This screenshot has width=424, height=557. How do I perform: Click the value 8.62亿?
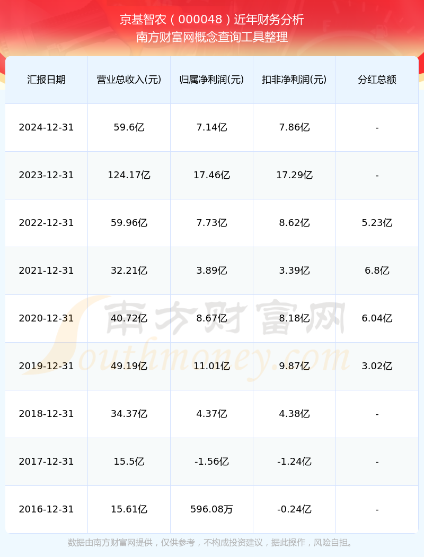click(295, 223)
